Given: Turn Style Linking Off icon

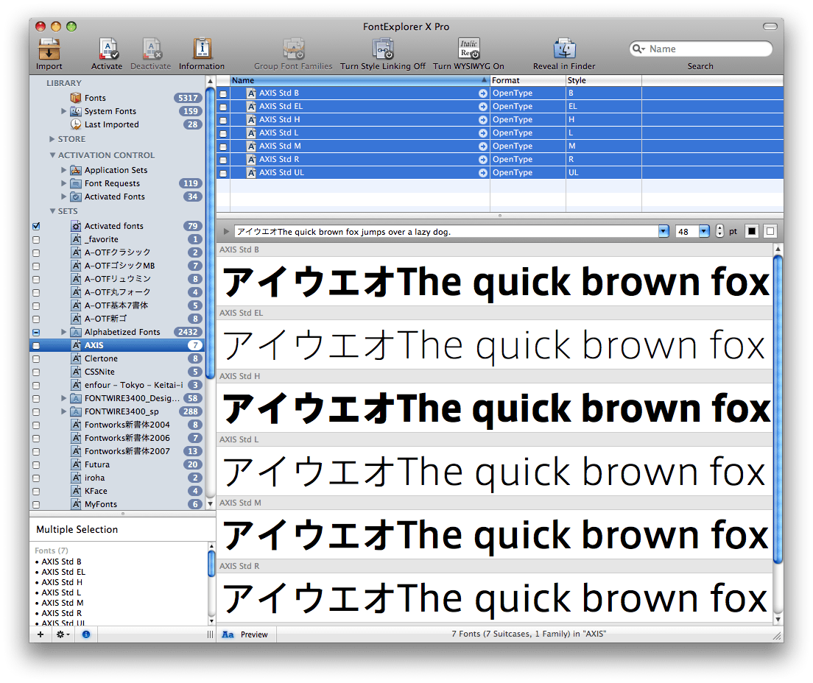Looking at the screenshot, I should click(x=383, y=49).
